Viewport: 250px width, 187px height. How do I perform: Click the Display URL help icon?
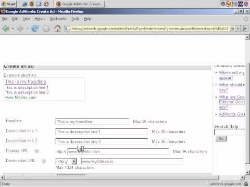pos(36,151)
